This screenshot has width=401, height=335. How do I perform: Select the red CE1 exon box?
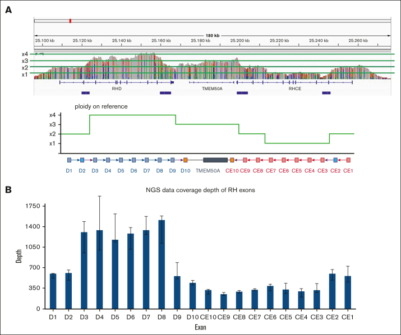tap(348, 160)
